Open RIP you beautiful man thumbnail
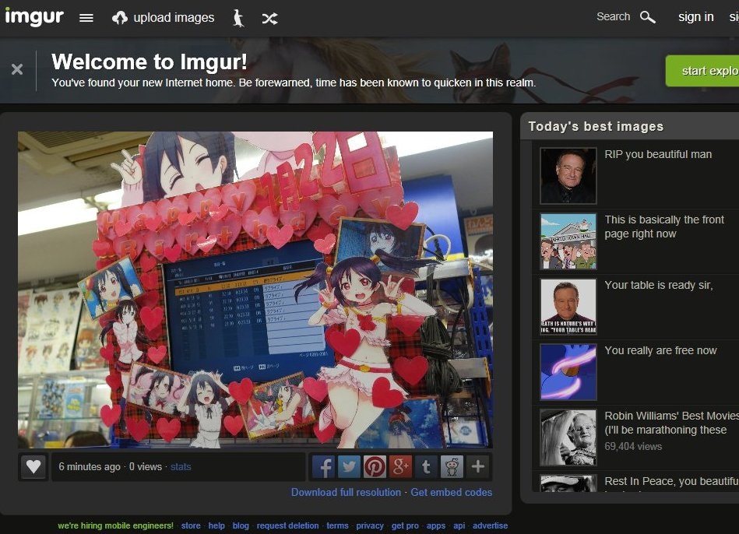 pyautogui.click(x=568, y=176)
